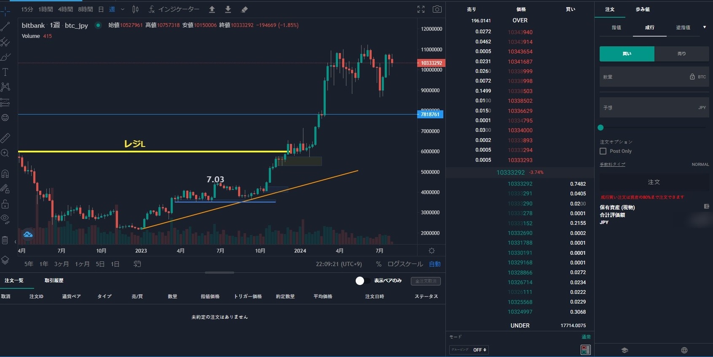
Task: Toggle the symbol status green dot indicator
Action: click(x=98, y=25)
